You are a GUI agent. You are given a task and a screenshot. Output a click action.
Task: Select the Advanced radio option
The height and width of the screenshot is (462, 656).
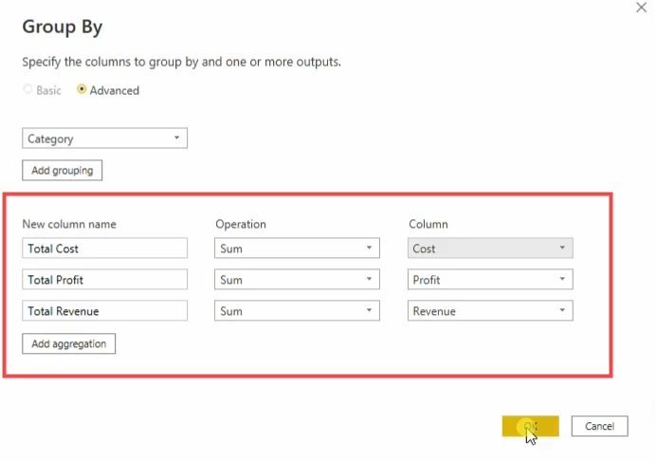(x=82, y=90)
